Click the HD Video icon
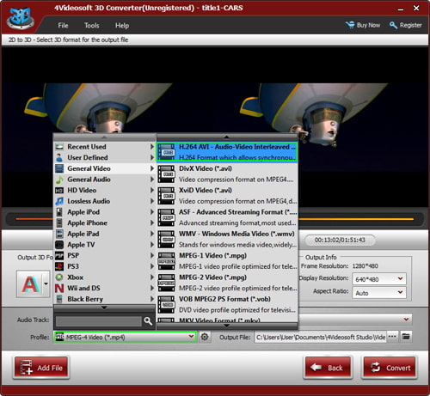Image resolution: width=430 pixels, height=396 pixels. point(59,191)
